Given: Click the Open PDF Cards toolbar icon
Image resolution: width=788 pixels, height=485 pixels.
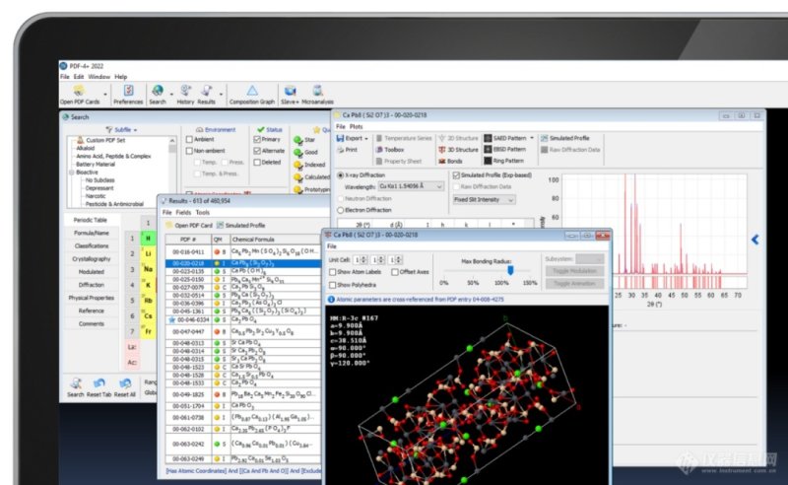Looking at the screenshot, I should 79,92.
